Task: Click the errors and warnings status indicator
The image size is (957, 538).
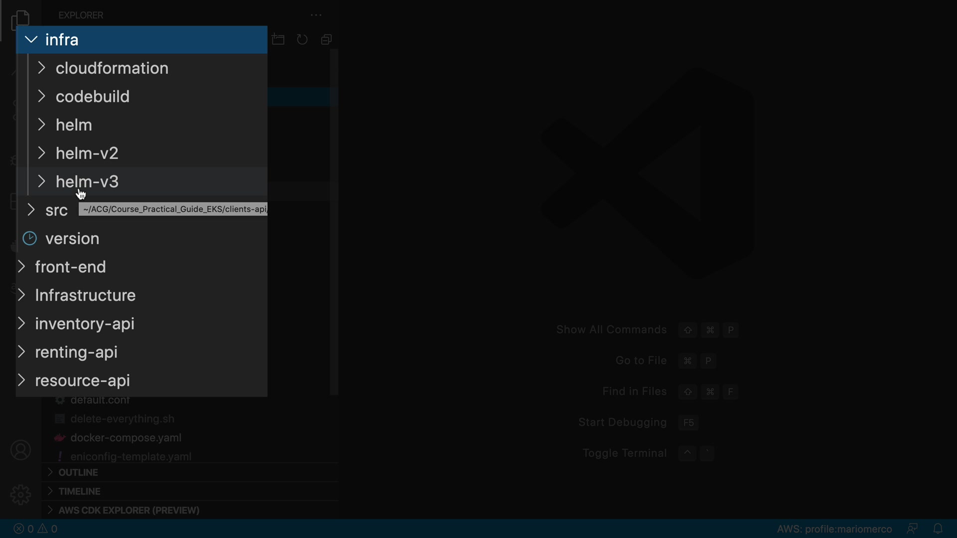Action: tap(35, 529)
